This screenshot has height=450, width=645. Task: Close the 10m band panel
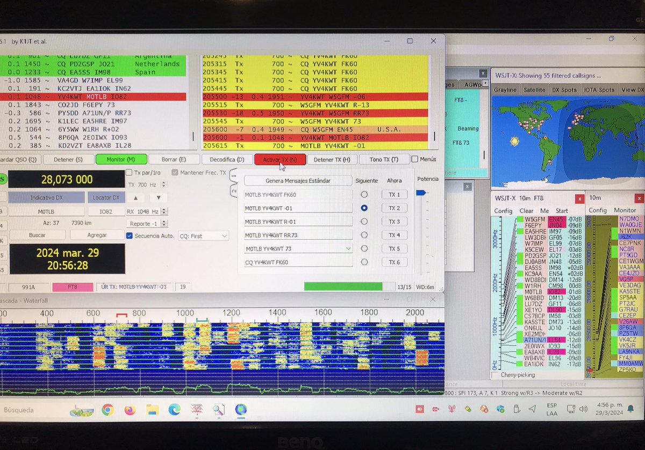click(640, 198)
